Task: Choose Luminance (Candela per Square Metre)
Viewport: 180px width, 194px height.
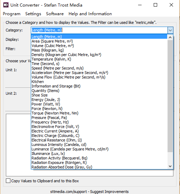Action: tap(99, 149)
